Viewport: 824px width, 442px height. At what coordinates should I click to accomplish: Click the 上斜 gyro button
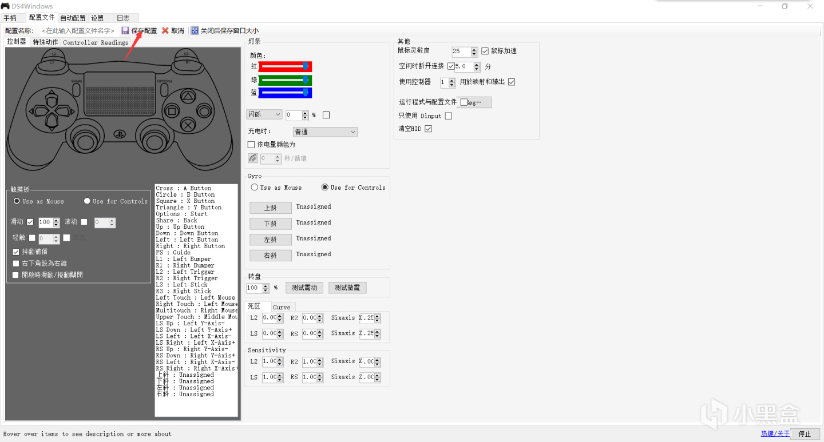tap(270, 208)
